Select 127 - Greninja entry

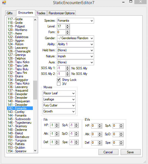tap(20, 55)
